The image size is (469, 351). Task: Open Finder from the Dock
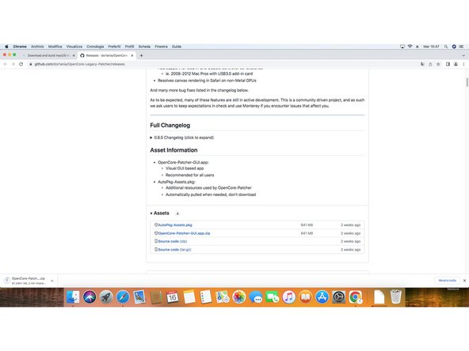73,297
